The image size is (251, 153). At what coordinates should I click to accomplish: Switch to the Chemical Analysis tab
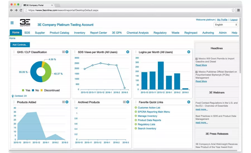137,33
